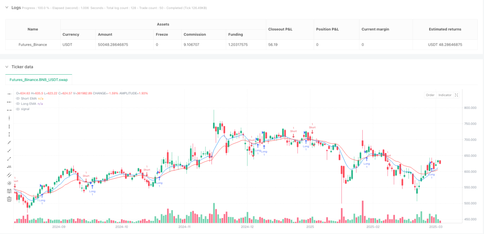Enter fullscreen chart with expand icon
484x234 pixels.
point(457,95)
